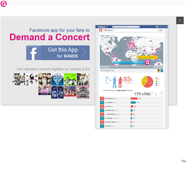Click the pink Q logo in top corner
Viewport: 186px width, 186px height.
[4, 4]
